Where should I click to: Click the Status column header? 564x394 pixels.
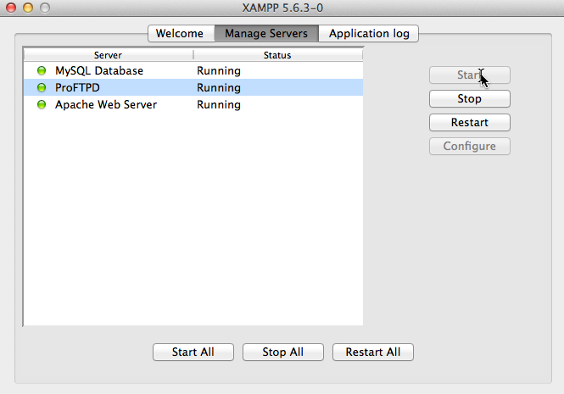point(277,55)
